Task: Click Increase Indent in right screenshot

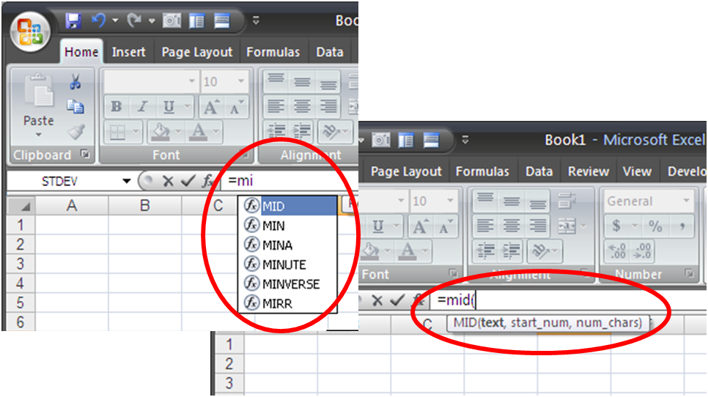Action: (x=512, y=251)
